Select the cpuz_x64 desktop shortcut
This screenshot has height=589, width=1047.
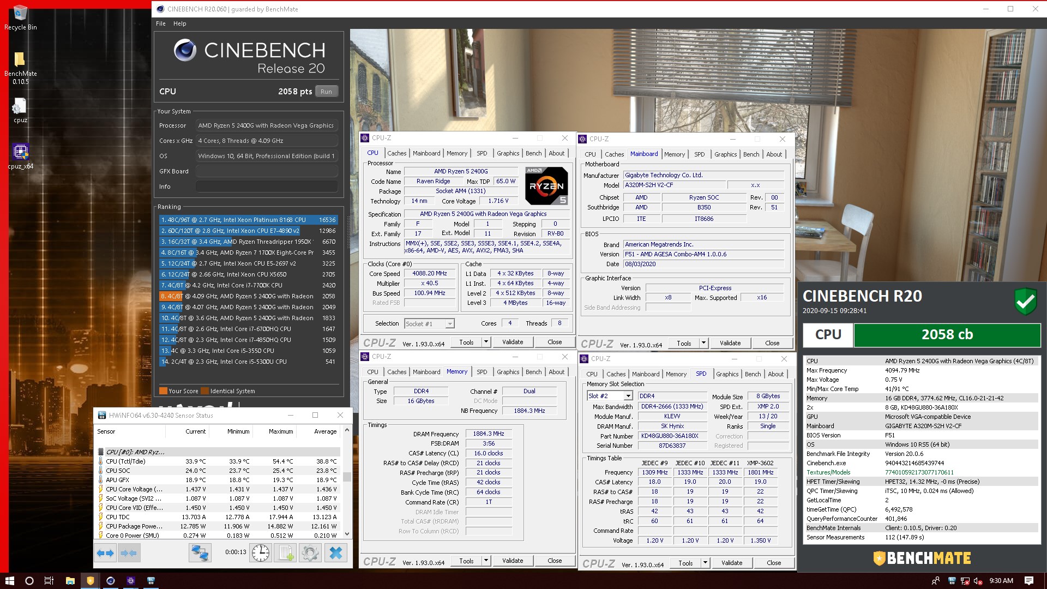(x=20, y=157)
